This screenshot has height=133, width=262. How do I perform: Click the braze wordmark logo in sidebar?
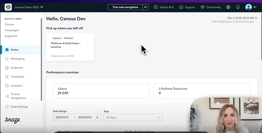12,120
